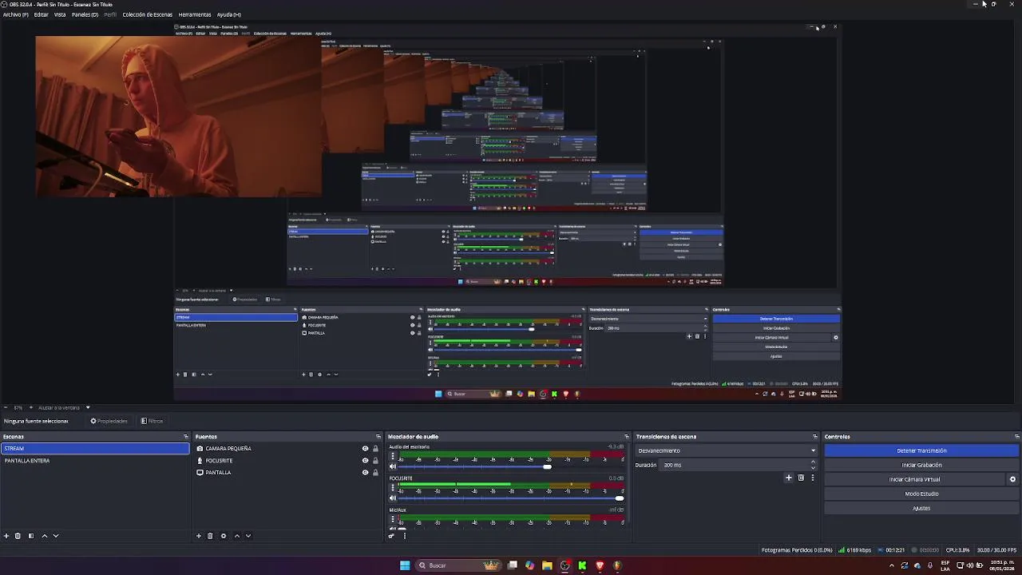Toggle lock on PANTALLA source

(x=375, y=473)
